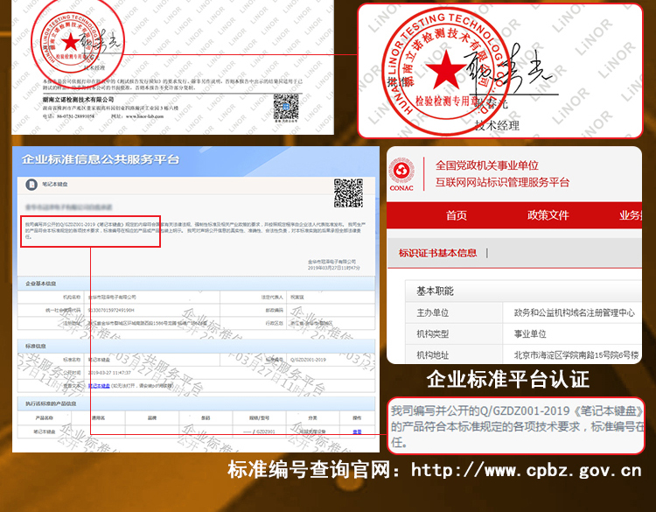Viewport: 656px width, 512px height.
Task: Click the 企业标准平台认证 caption
Action: click(x=508, y=380)
